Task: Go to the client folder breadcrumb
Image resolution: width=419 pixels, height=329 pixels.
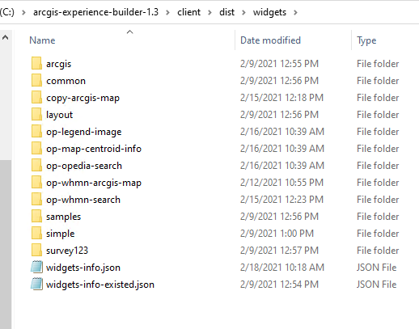Action: [188, 12]
